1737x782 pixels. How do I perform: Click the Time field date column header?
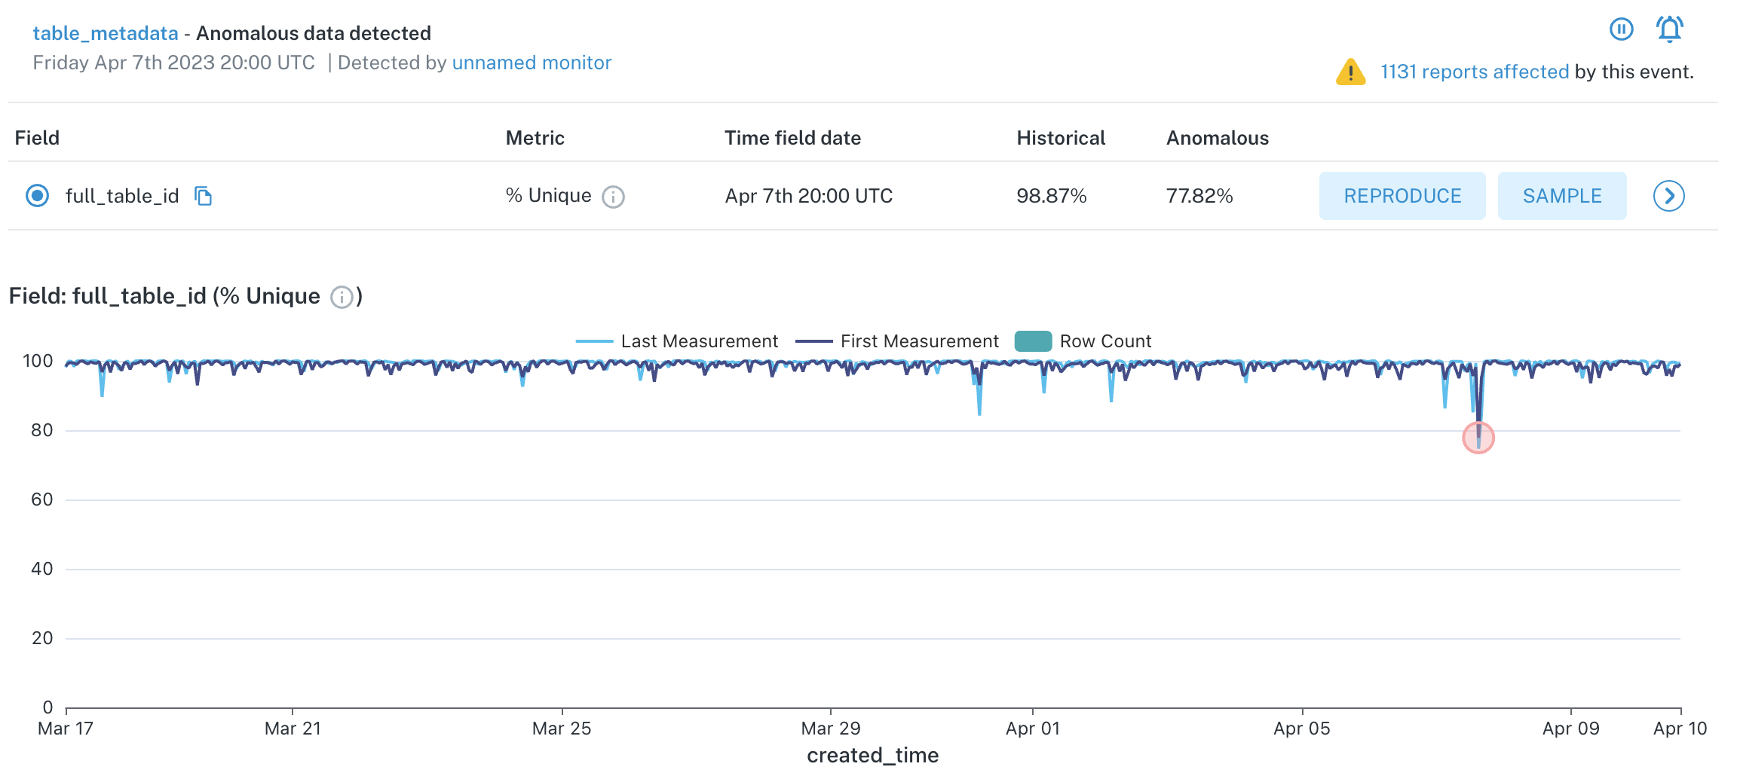pos(792,138)
